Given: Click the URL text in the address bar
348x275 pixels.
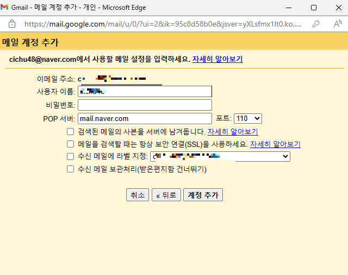Looking at the screenshot, I should (x=163, y=24).
